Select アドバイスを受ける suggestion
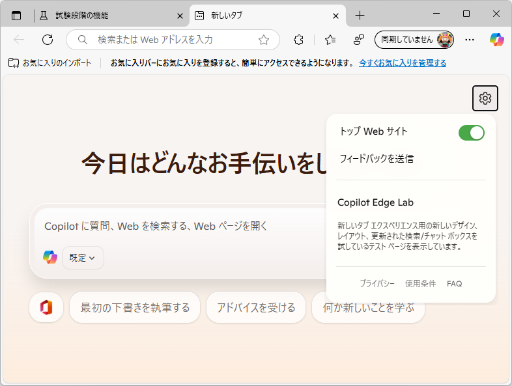The width and height of the screenshot is (512, 386). click(x=256, y=307)
